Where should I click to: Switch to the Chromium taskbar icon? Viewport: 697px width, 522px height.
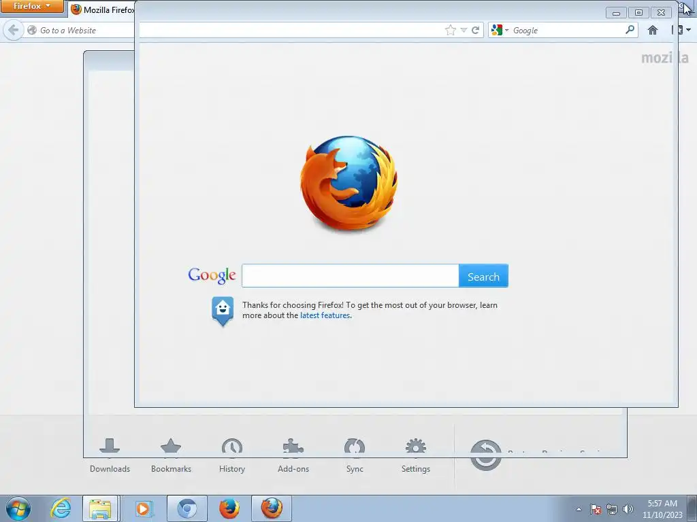click(187, 508)
